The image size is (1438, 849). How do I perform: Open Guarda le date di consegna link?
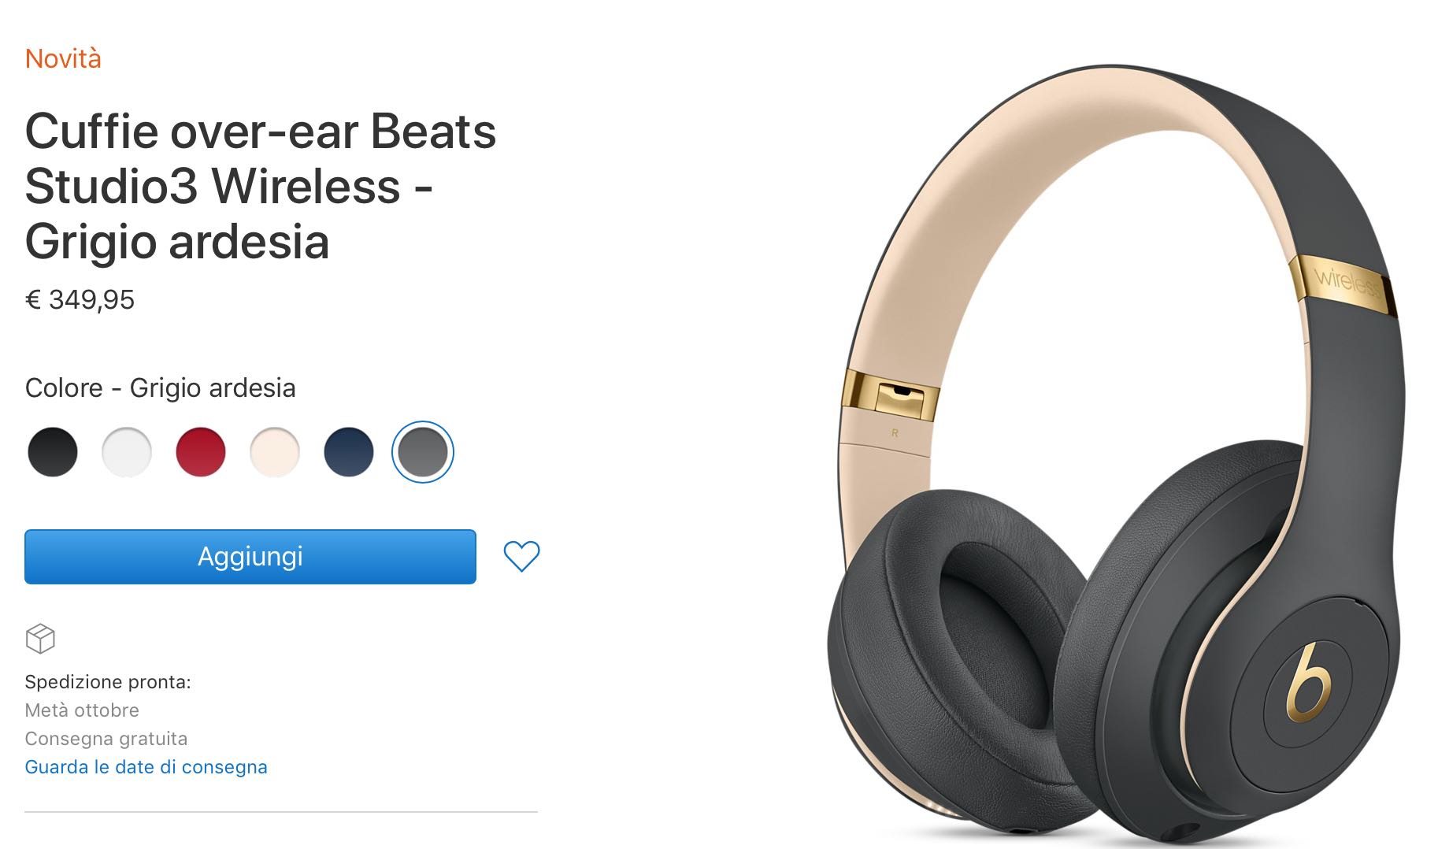pyautogui.click(x=146, y=767)
